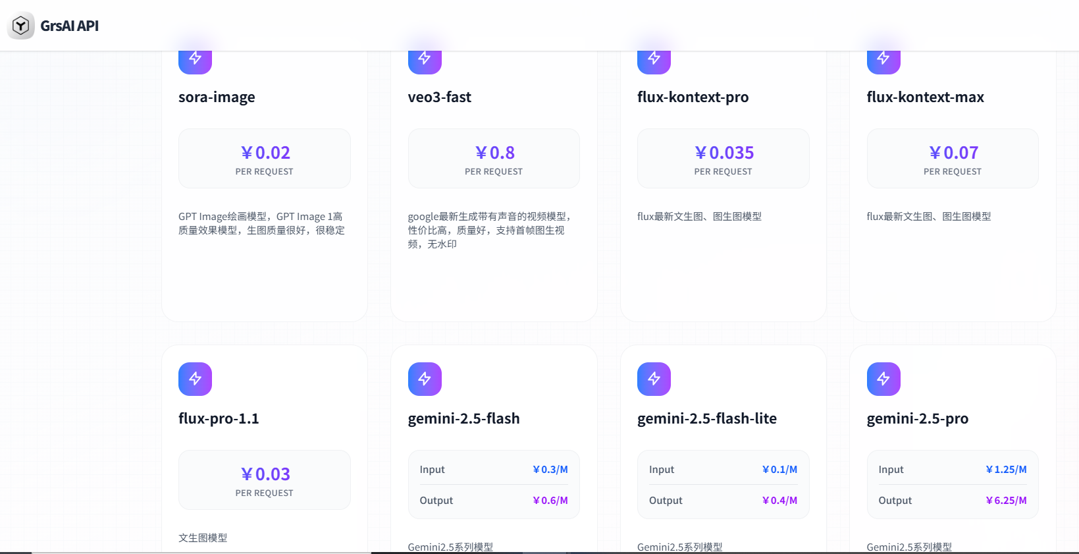Click the veo3-fast description text

[x=488, y=230]
